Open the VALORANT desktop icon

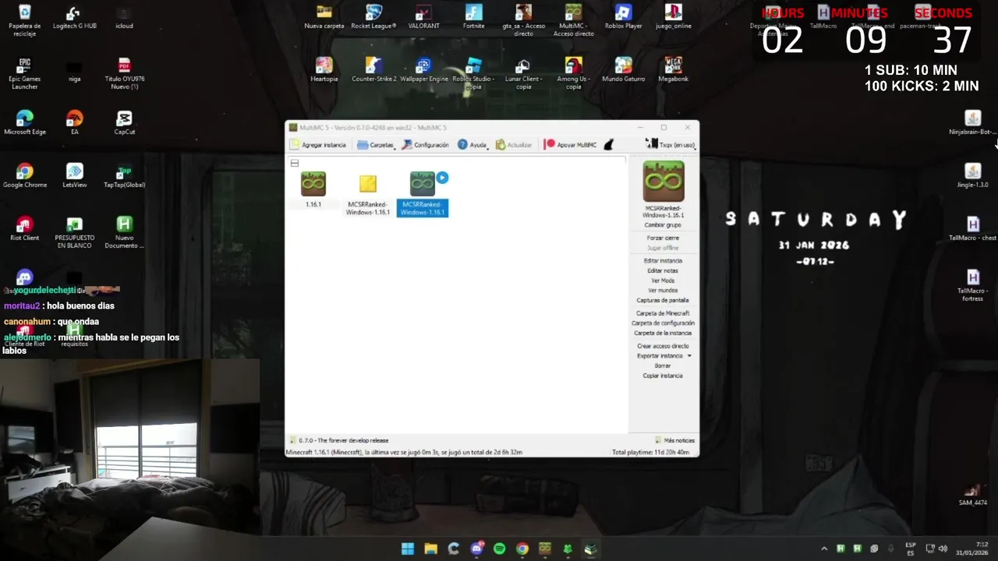[x=423, y=17]
